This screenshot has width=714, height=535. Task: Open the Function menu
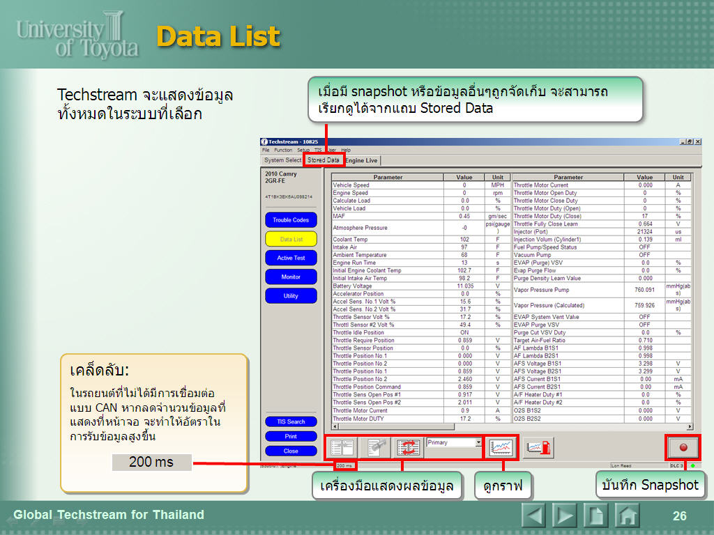coord(283,150)
